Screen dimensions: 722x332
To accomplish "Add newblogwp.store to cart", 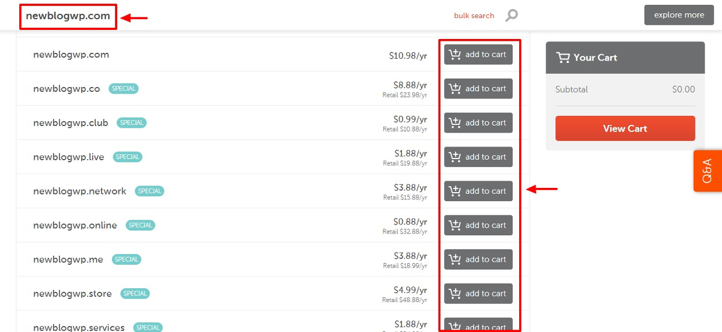I will click(478, 294).
